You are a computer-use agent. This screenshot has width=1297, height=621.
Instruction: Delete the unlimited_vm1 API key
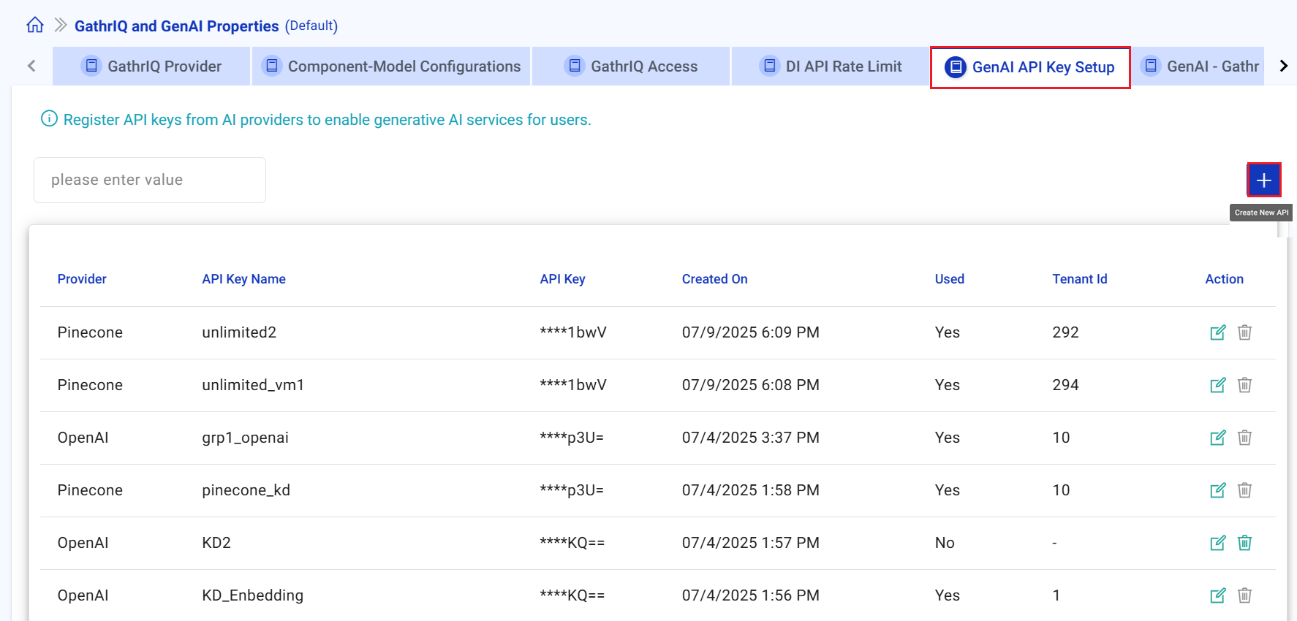click(1244, 385)
